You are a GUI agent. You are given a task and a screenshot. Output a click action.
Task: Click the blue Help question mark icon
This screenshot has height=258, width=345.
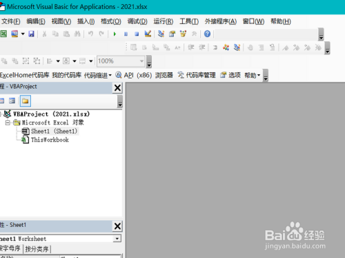click(x=207, y=34)
